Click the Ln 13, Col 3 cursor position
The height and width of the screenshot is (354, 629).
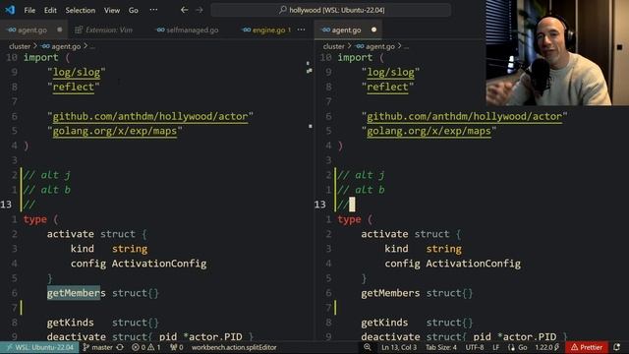click(x=399, y=347)
